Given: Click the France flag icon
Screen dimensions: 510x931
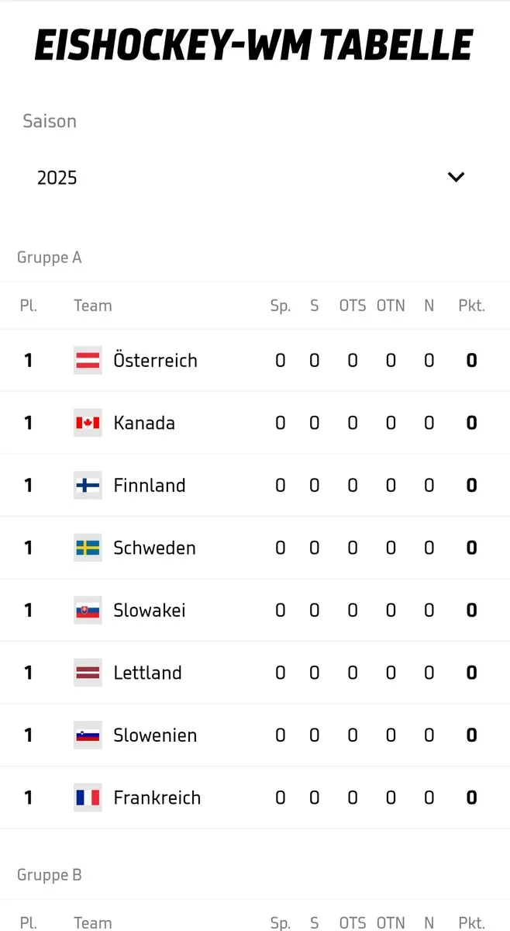Looking at the screenshot, I should [x=88, y=798].
